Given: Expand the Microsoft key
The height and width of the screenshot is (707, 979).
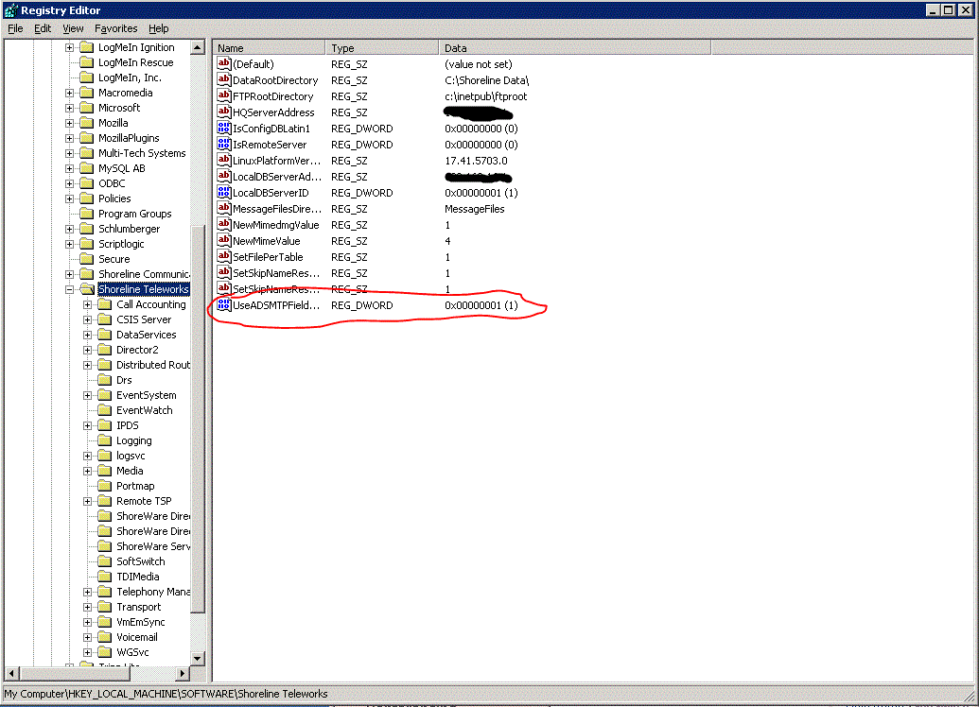Looking at the screenshot, I should point(70,108).
